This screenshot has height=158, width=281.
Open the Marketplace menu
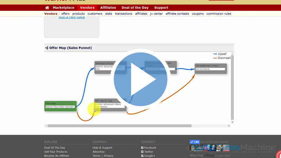point(63,8)
